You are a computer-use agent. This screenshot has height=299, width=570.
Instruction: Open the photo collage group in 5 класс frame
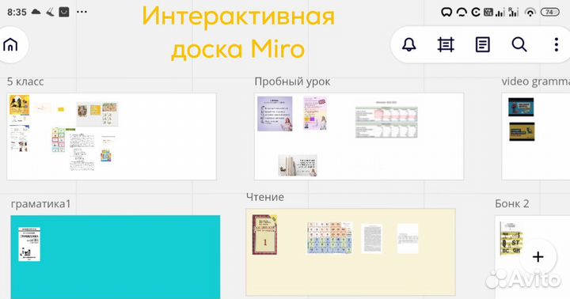97,114
